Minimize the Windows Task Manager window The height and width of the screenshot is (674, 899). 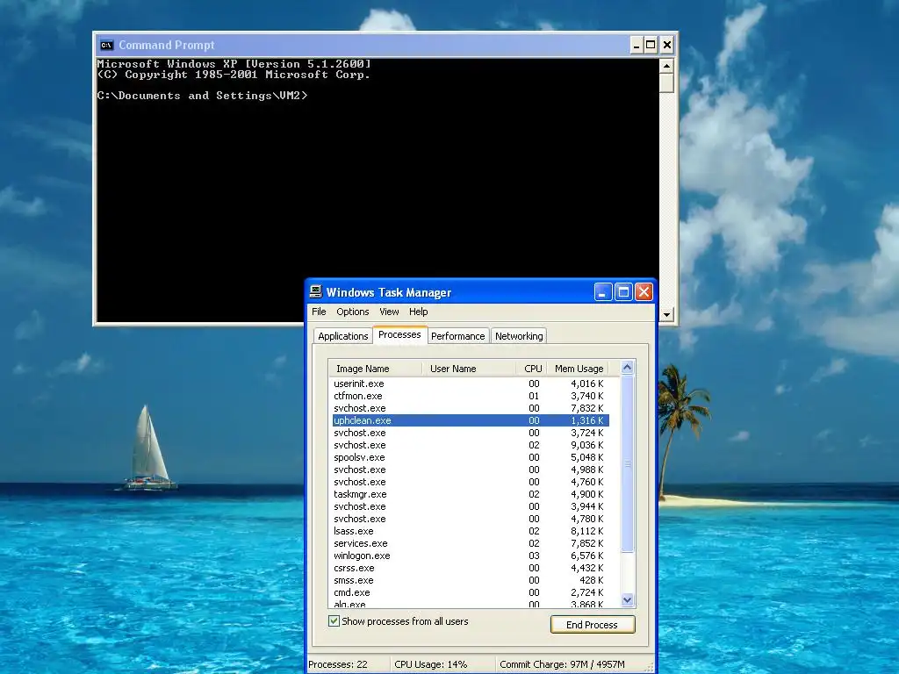point(603,292)
